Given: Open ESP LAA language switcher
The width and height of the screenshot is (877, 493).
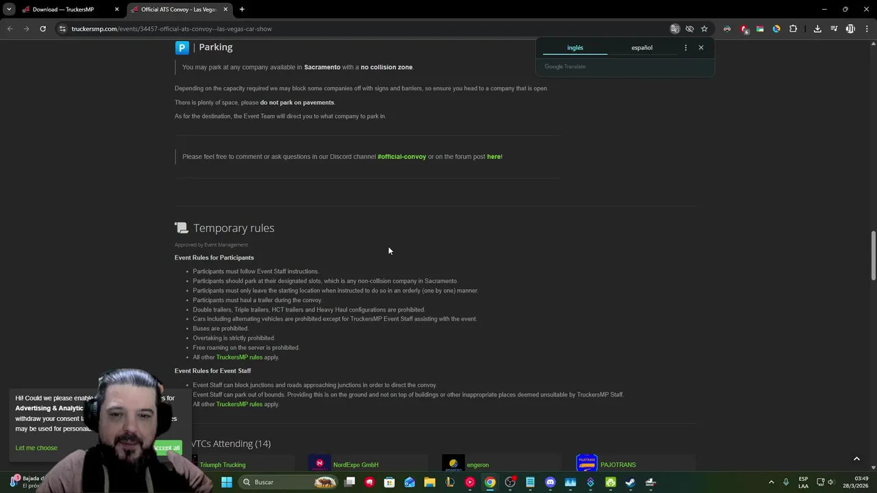Looking at the screenshot, I should [x=803, y=482].
